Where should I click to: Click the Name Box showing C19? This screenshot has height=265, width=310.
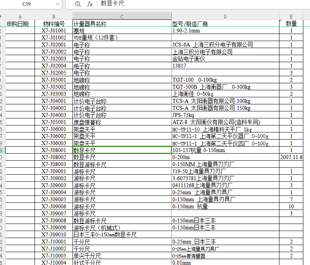27,4
